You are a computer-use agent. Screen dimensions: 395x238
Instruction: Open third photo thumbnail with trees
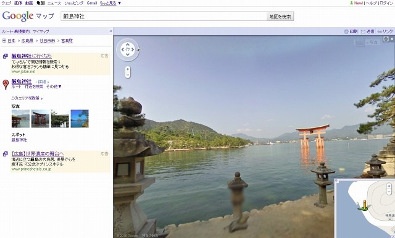click(x=60, y=119)
